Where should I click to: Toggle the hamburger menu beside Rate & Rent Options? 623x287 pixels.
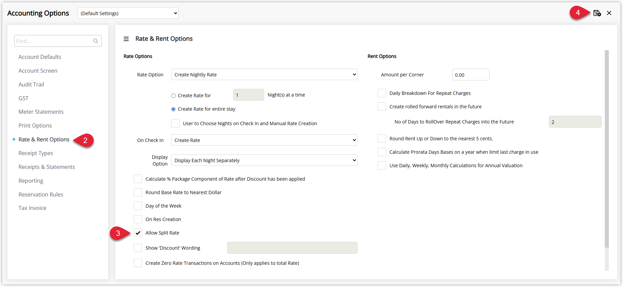[126, 39]
